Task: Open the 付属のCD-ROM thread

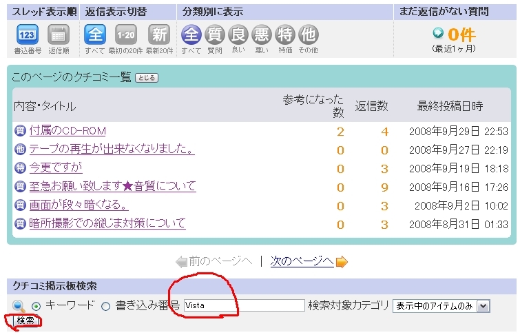Action: click(67, 131)
